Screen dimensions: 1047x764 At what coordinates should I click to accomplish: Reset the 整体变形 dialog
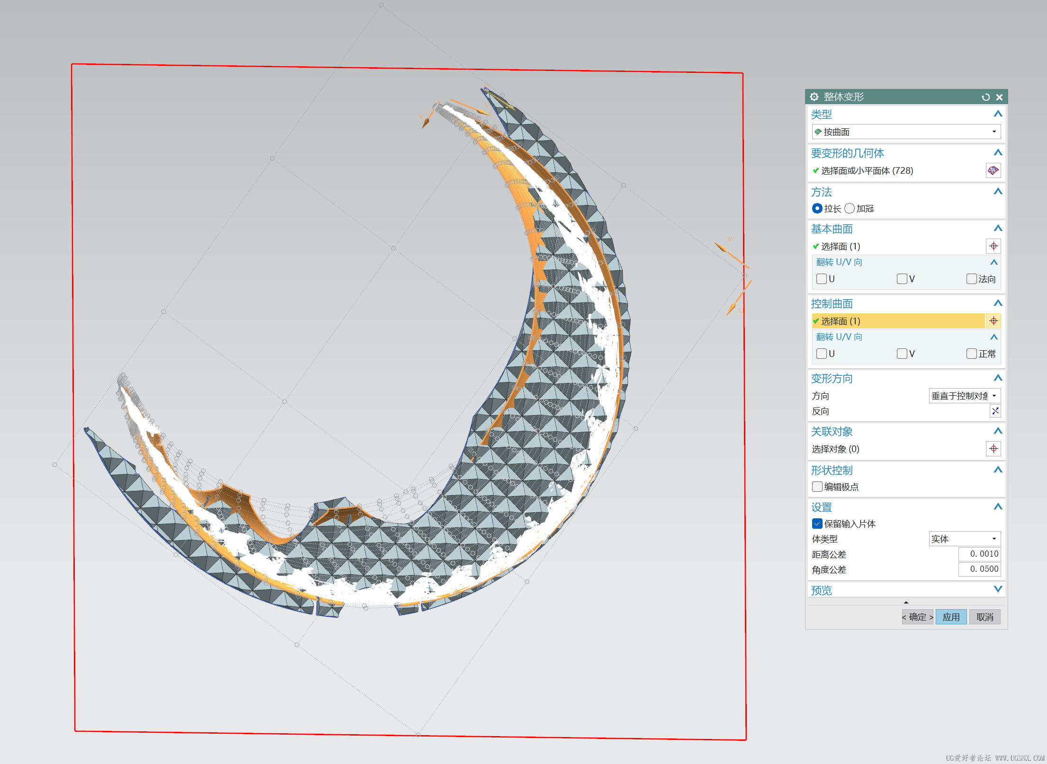985,97
